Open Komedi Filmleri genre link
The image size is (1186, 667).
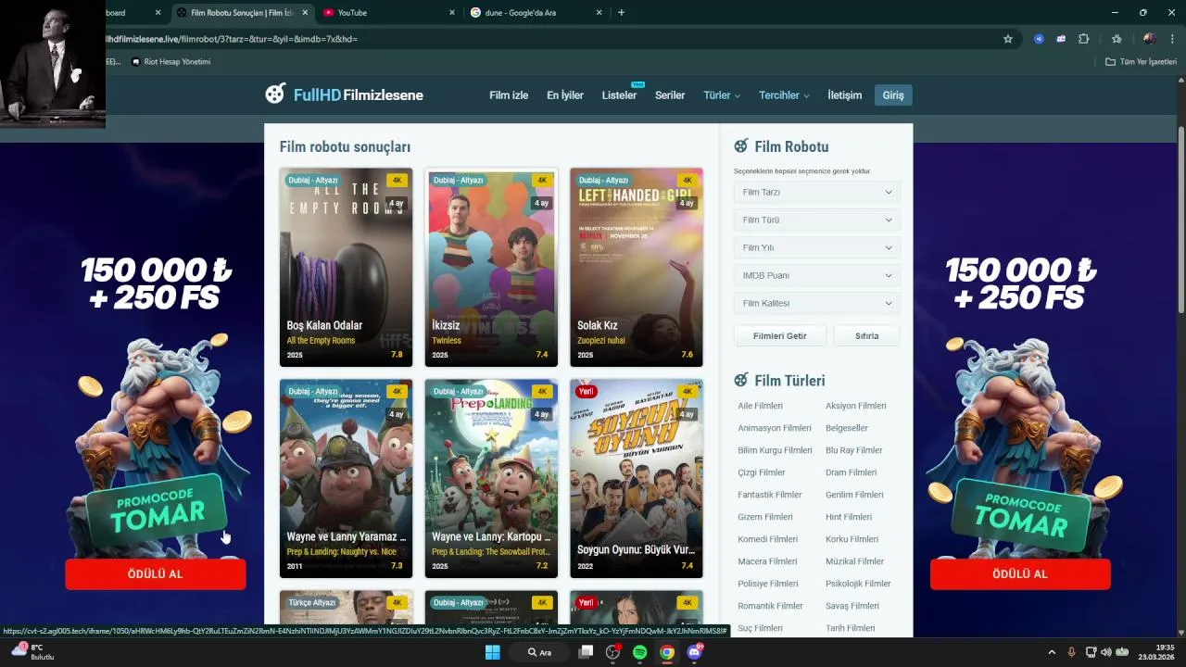coord(767,539)
